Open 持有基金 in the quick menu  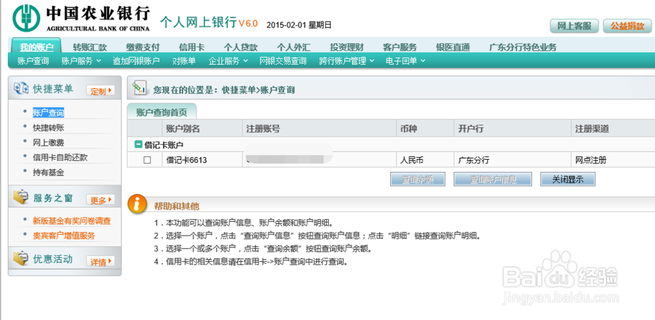tap(48, 172)
